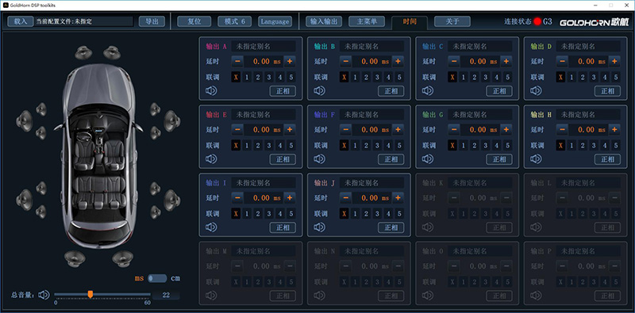Click the 载入 load button
Screen dimensions: 635x313
point(21,21)
